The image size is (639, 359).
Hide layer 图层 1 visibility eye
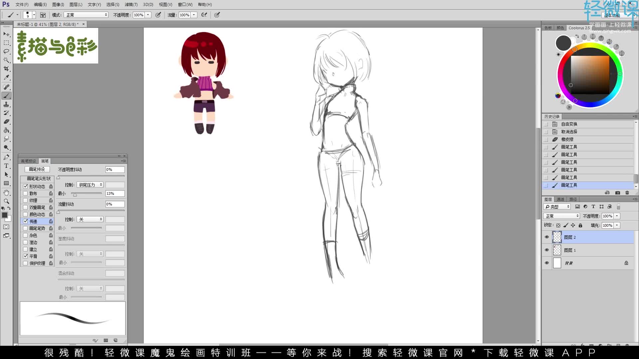546,250
